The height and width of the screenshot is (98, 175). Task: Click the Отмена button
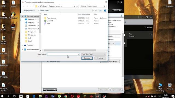(x=100, y=58)
